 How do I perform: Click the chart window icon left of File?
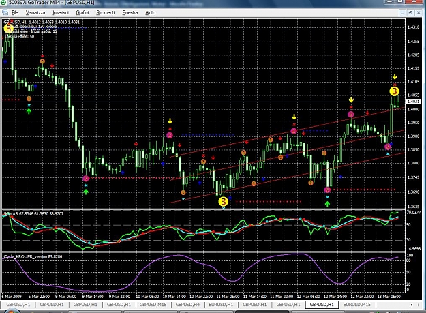point(5,12)
